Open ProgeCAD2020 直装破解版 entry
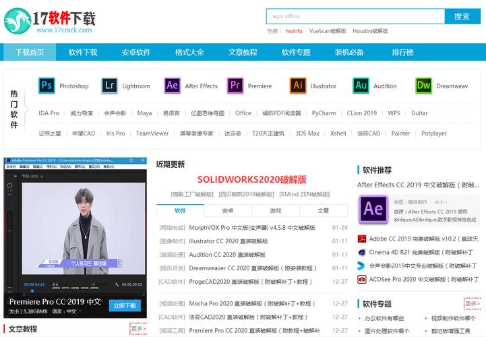 pos(251,282)
